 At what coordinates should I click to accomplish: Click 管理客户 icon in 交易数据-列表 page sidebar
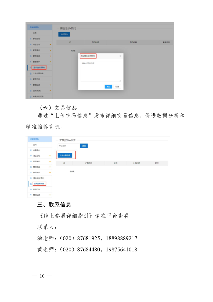(31, 173)
